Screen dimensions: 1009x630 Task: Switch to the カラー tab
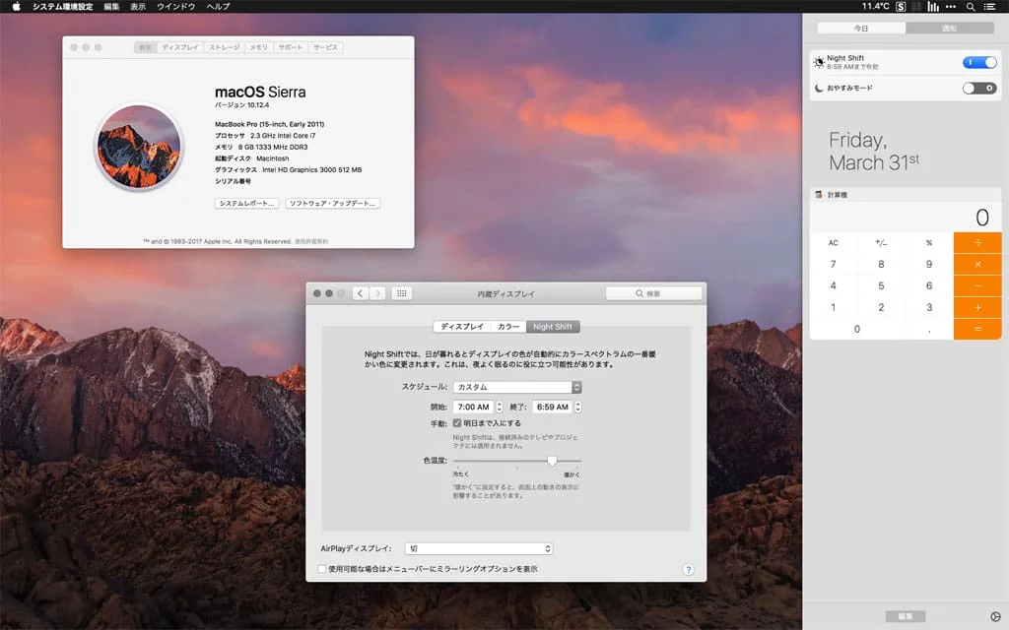tap(508, 327)
